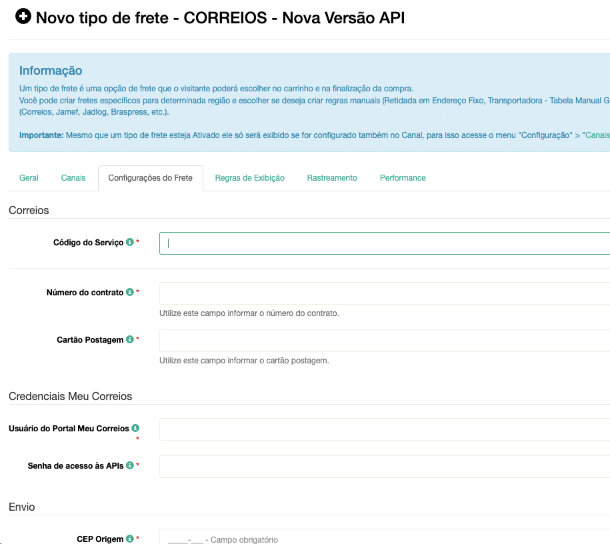Open info icon for CEP Origem
The width and height of the screenshot is (610, 544).
(x=130, y=539)
